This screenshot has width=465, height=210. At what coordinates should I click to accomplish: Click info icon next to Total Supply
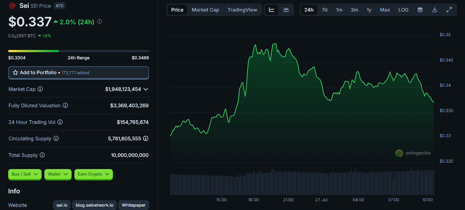42,155
